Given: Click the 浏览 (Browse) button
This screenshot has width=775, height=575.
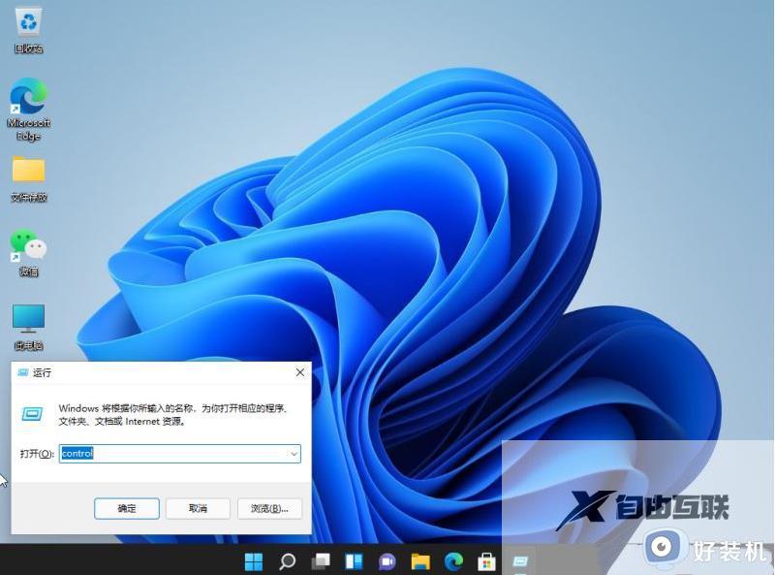Looking at the screenshot, I should (268, 508).
